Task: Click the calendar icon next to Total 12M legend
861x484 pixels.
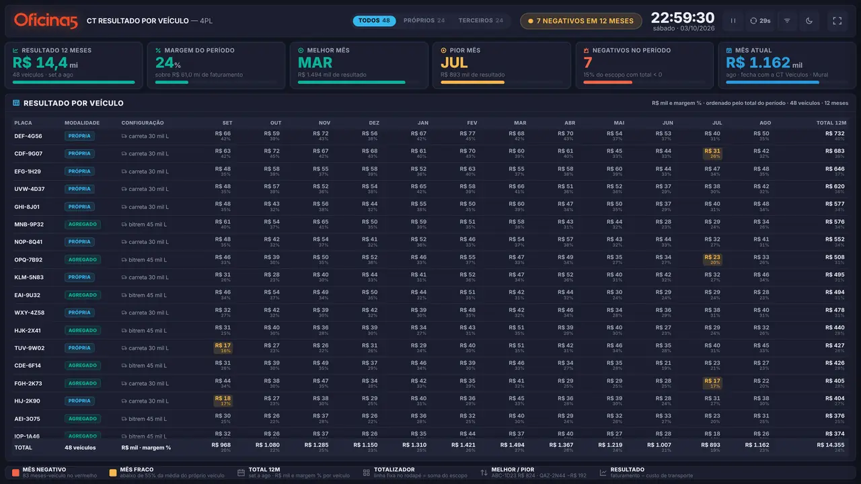Action: 241,473
